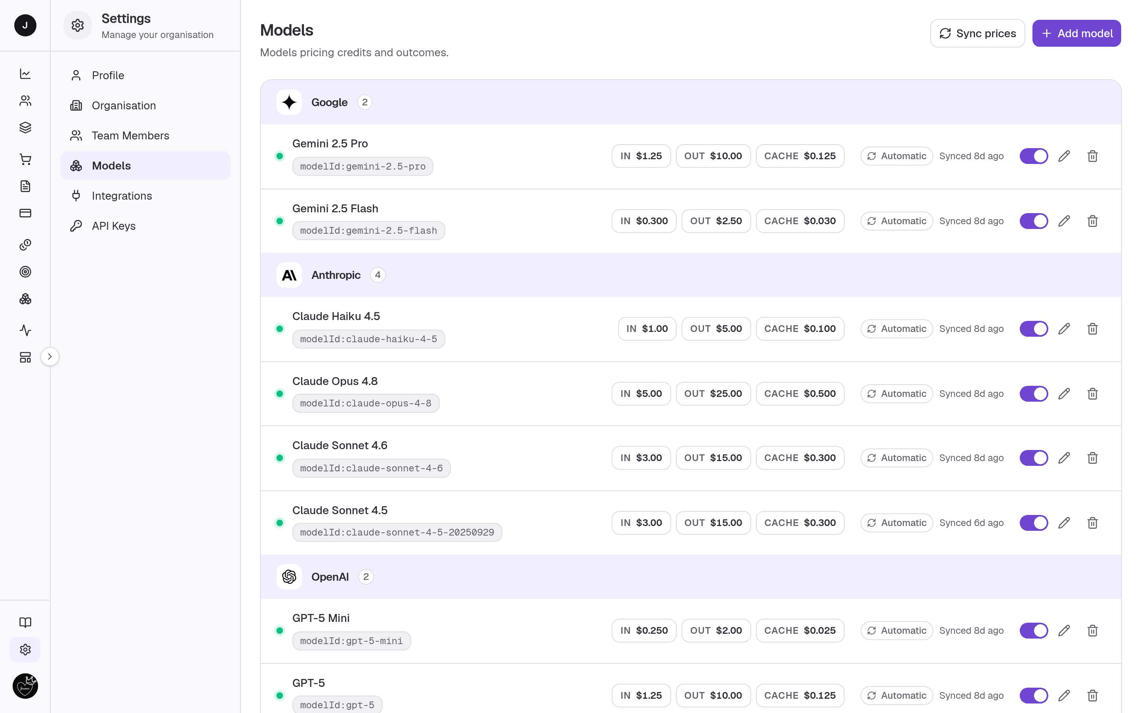Click the Synced 6d ago label

[971, 523]
